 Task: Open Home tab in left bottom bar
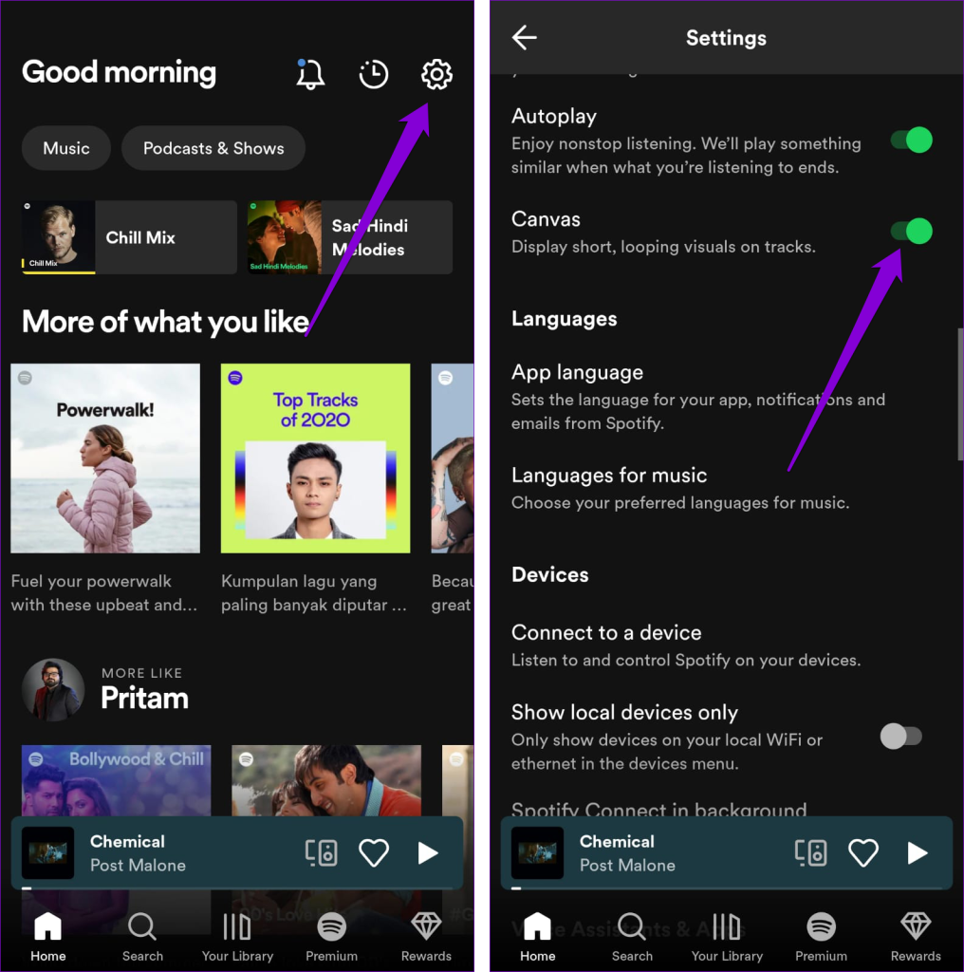[x=47, y=937]
